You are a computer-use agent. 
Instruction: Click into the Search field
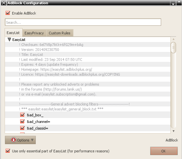[x=83, y=22]
